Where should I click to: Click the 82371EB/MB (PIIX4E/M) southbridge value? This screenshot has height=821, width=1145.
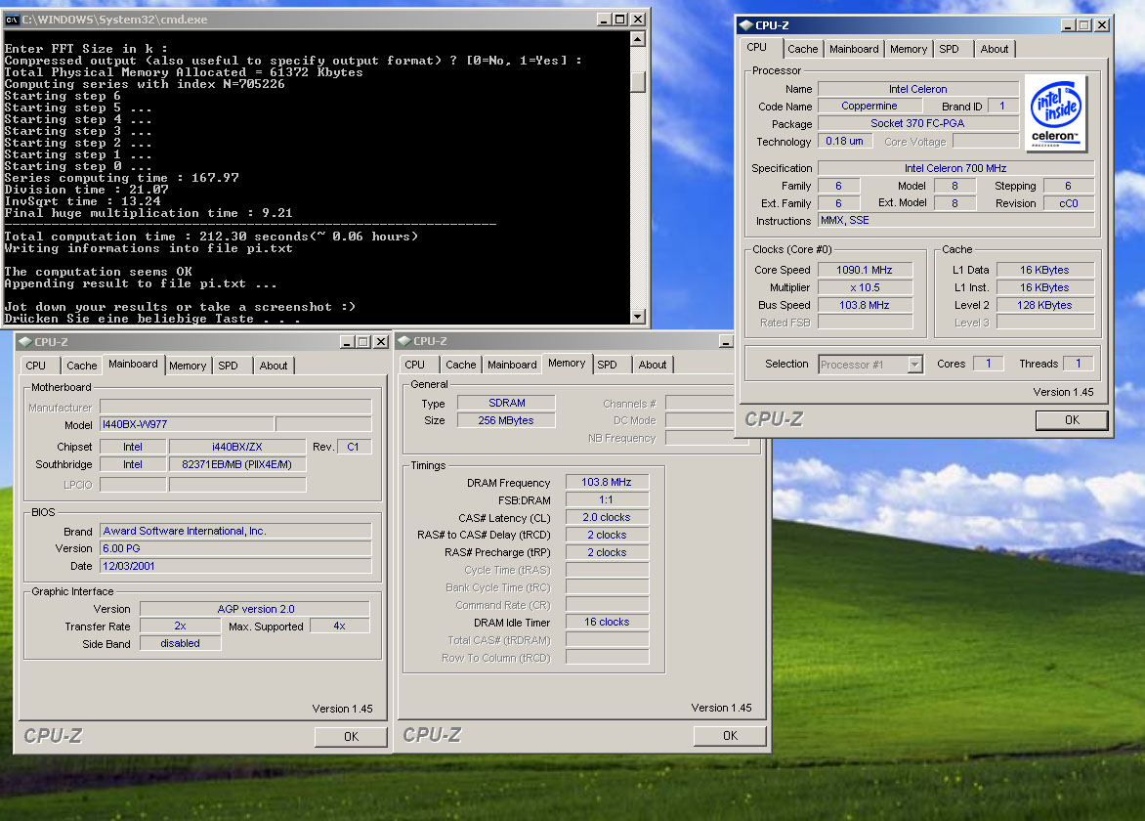pos(237,464)
